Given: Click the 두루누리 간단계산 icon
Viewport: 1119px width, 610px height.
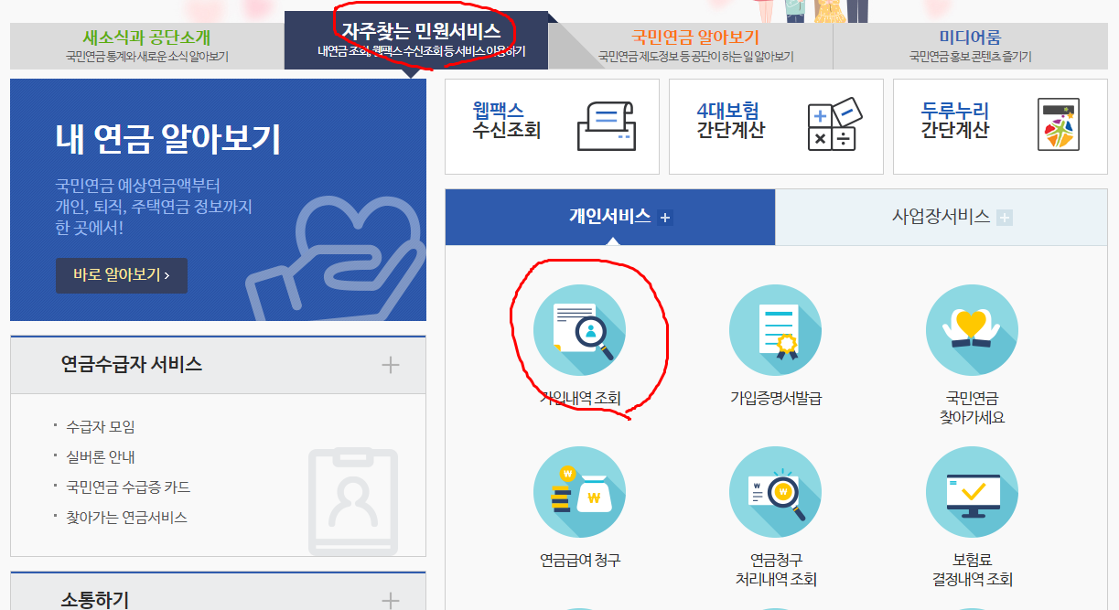Looking at the screenshot, I should 1060,125.
